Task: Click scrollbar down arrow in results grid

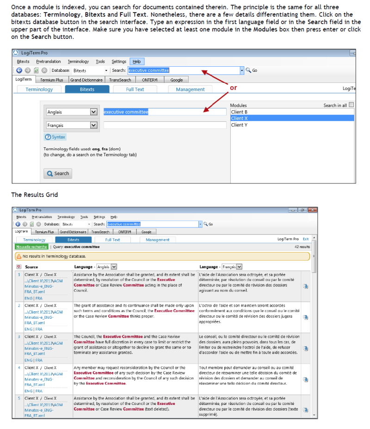Action: click(314, 415)
